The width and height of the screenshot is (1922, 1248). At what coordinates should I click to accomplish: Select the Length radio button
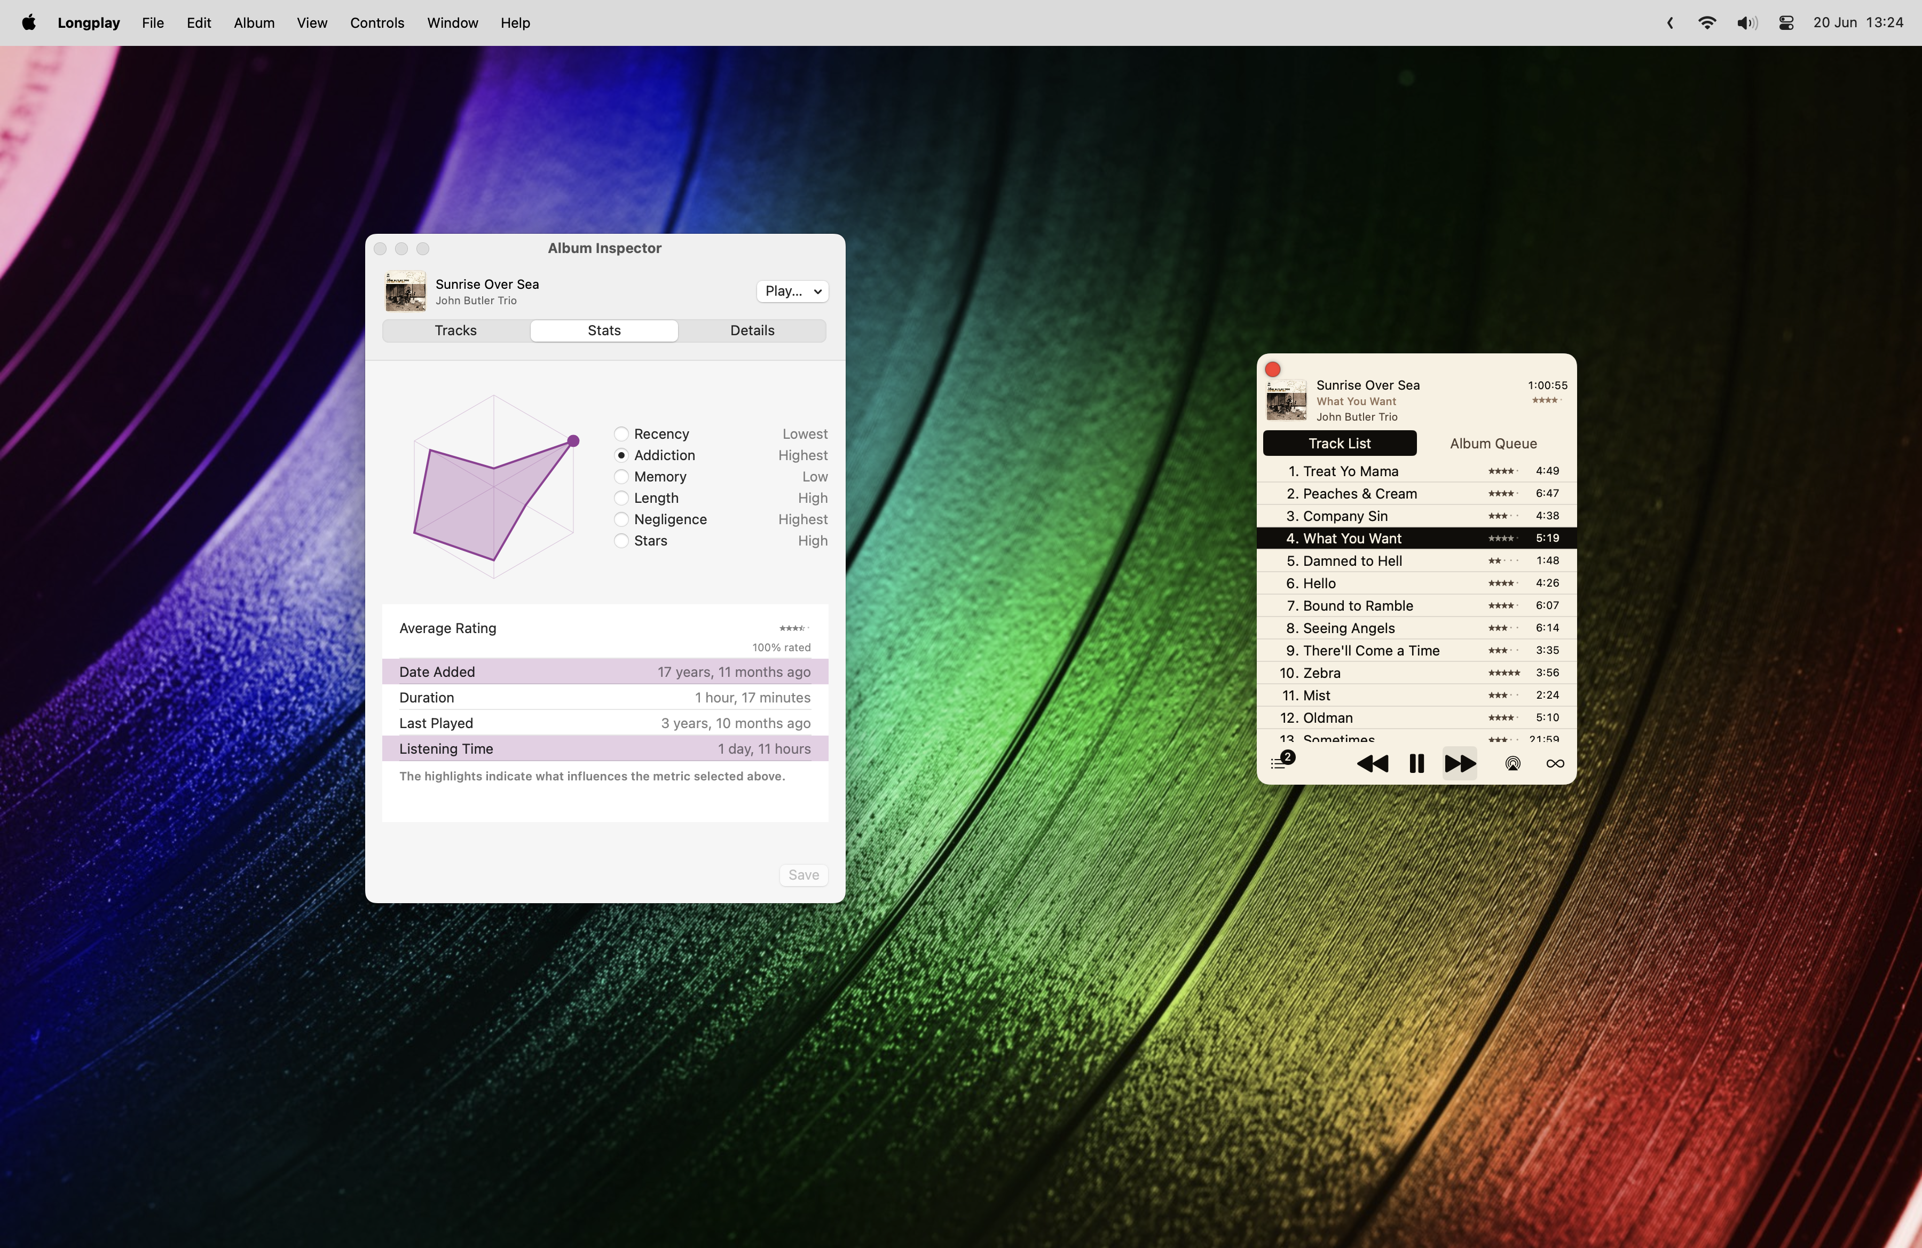621,498
